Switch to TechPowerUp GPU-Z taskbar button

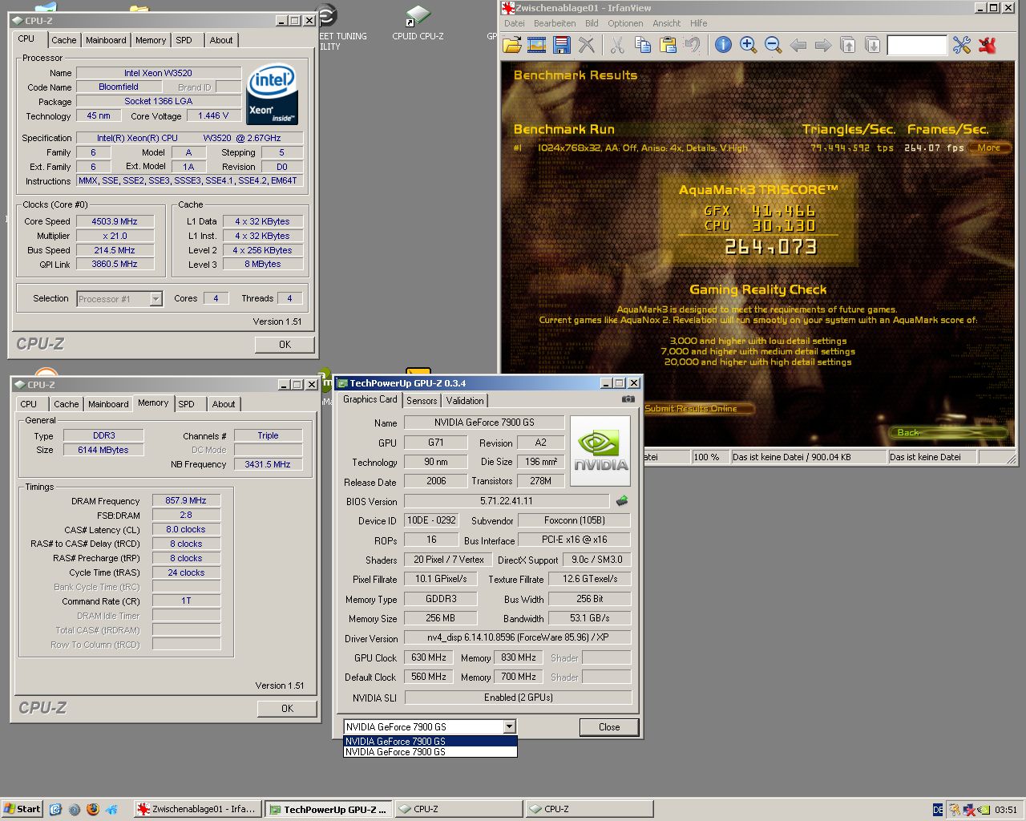(329, 810)
